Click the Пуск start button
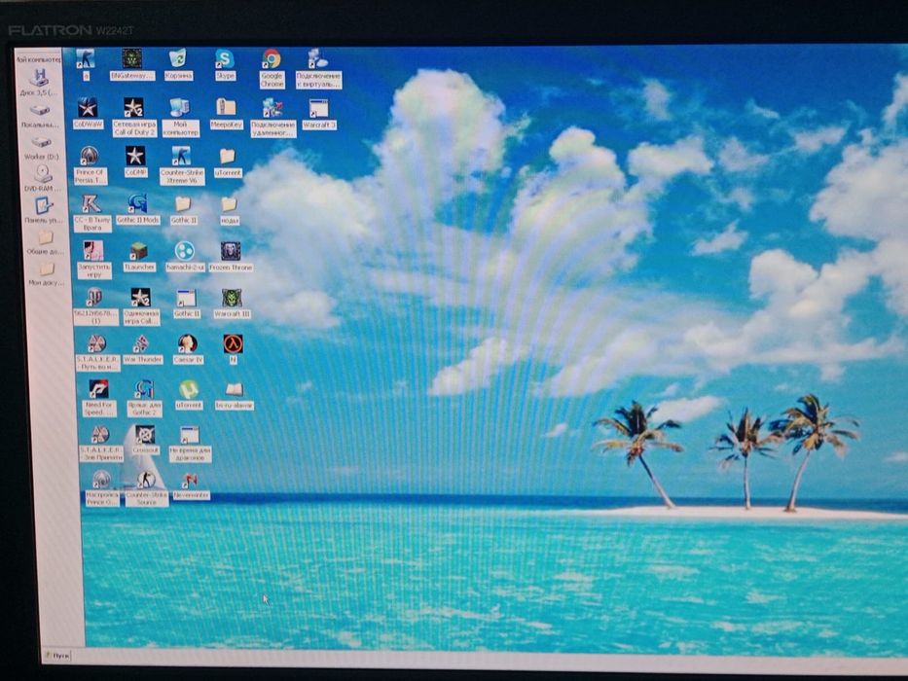The height and width of the screenshot is (681, 908). coord(56,656)
